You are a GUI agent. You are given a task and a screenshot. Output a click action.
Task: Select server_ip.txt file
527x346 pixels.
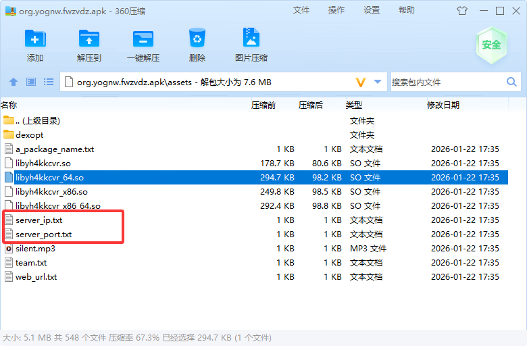click(254, 220)
